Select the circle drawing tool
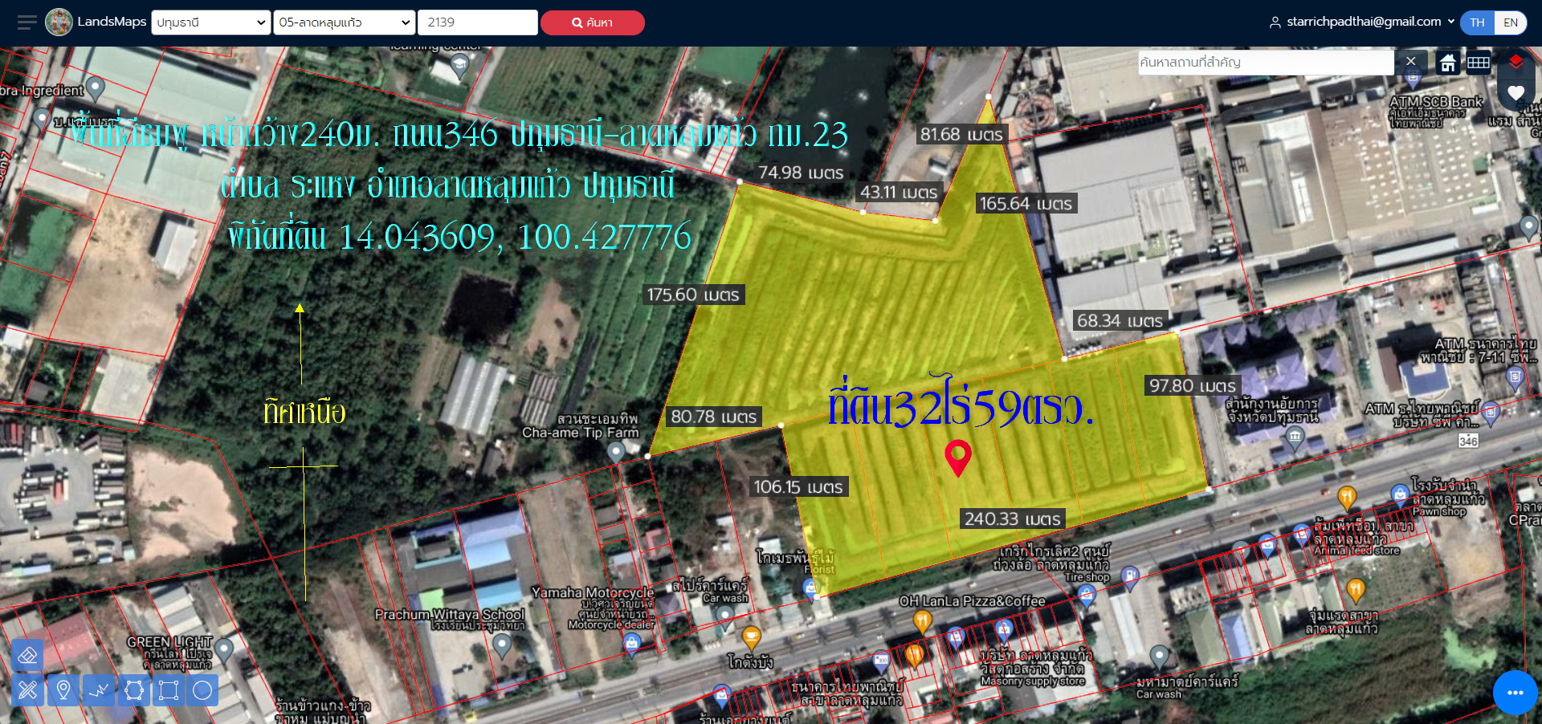1542x724 pixels. coord(203,690)
